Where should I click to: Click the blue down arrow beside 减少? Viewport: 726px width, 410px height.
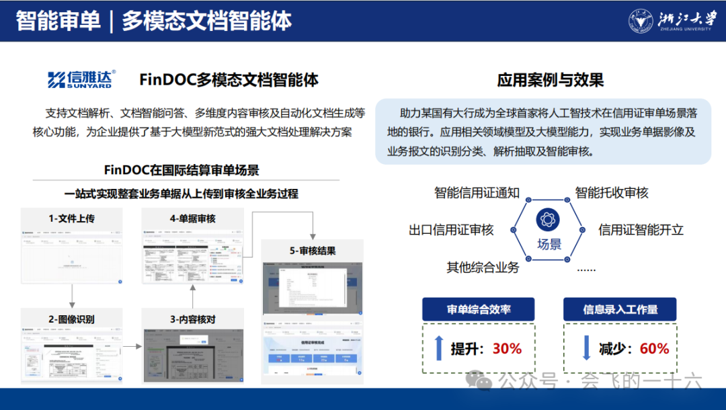click(586, 348)
